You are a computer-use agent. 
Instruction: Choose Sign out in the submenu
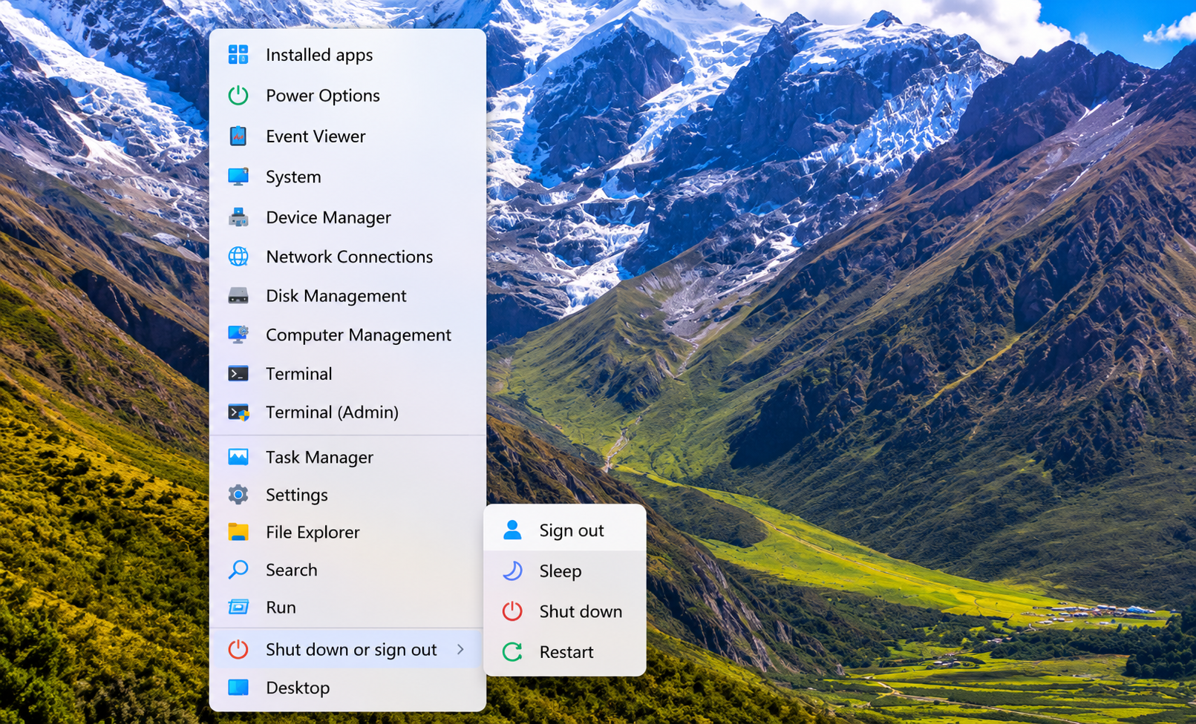pyautogui.click(x=565, y=530)
